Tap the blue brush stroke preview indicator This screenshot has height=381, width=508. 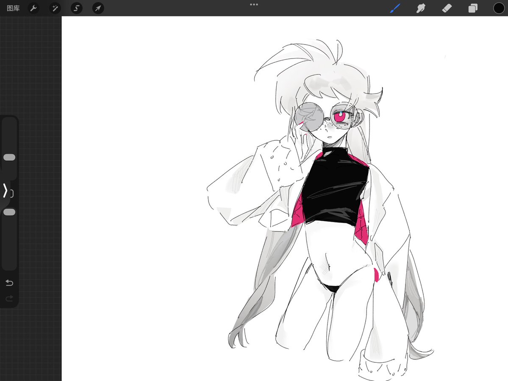[395, 8]
